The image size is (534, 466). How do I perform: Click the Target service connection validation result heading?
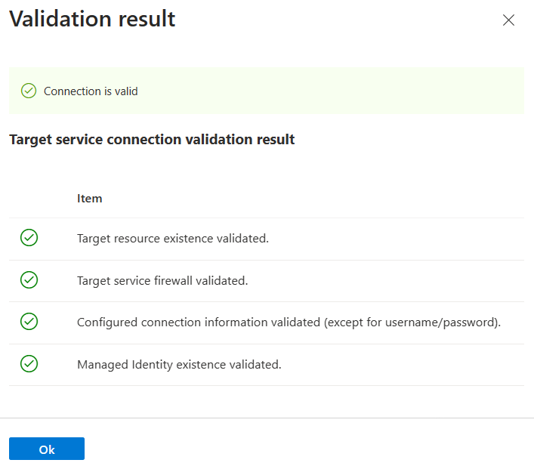point(152,140)
